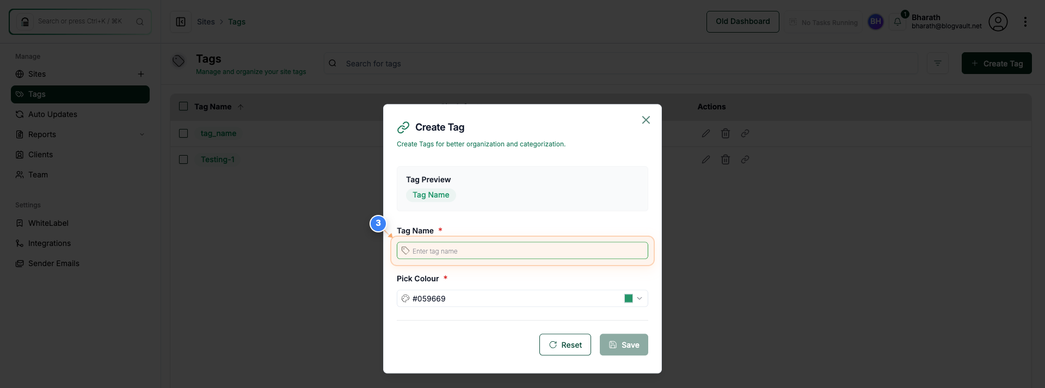Open the Pick Colour dropdown chevron

click(640, 298)
